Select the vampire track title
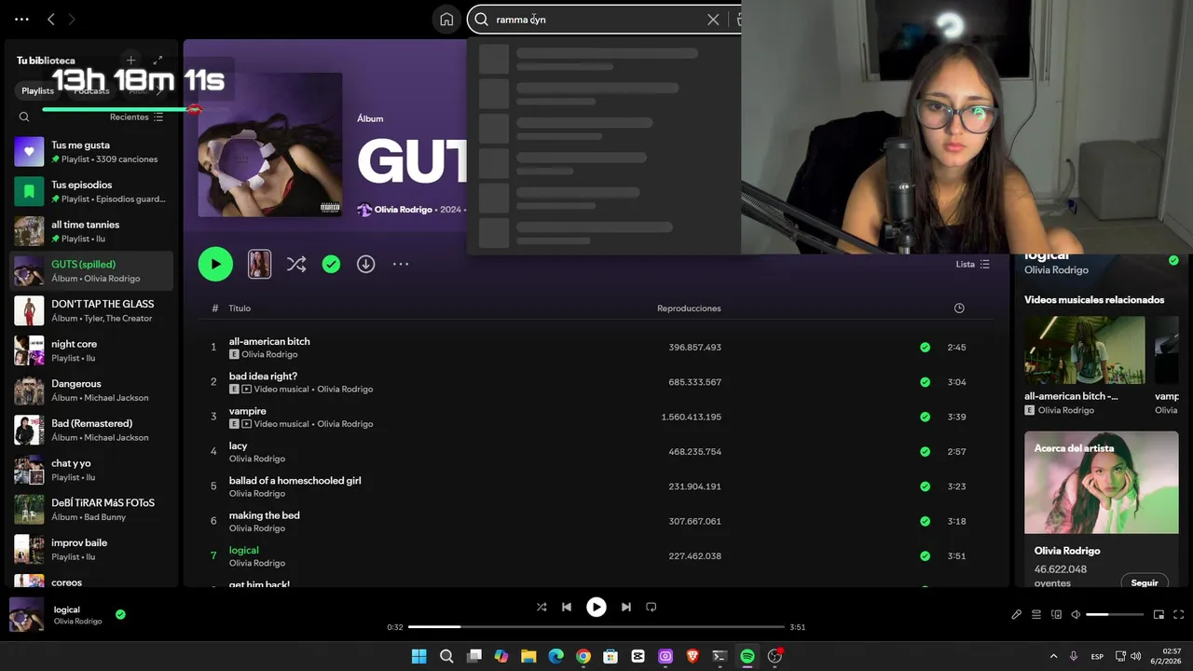This screenshot has height=671, width=1193. point(248,411)
